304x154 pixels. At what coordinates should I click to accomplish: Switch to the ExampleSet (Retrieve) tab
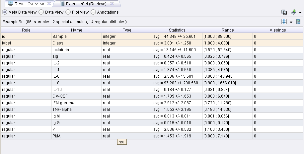pos(86,4)
